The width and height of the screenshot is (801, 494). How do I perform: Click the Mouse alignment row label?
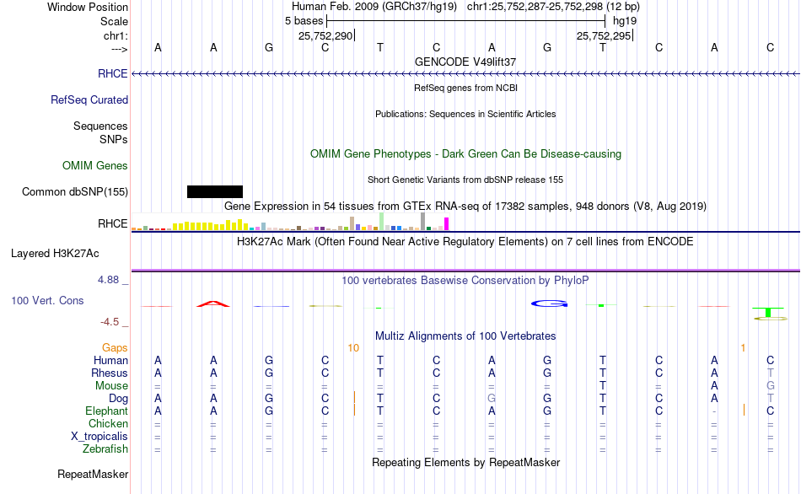111,386
